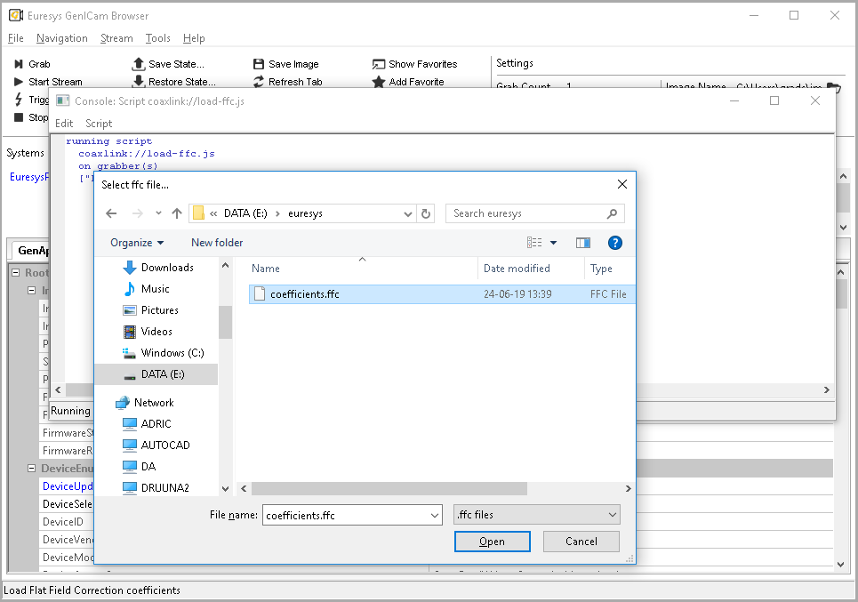The height and width of the screenshot is (602, 858).
Task: Switch the file list view mode
Action: coord(533,242)
